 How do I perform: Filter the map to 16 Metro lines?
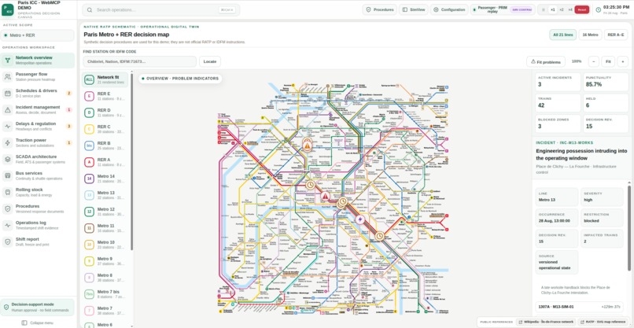(x=590, y=35)
